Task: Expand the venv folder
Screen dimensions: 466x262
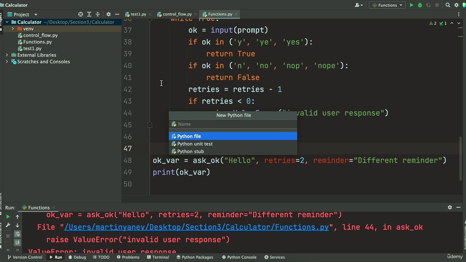Action: point(13,29)
